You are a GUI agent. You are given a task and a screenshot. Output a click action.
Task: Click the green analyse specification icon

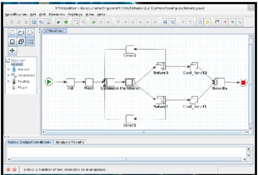[66, 22]
